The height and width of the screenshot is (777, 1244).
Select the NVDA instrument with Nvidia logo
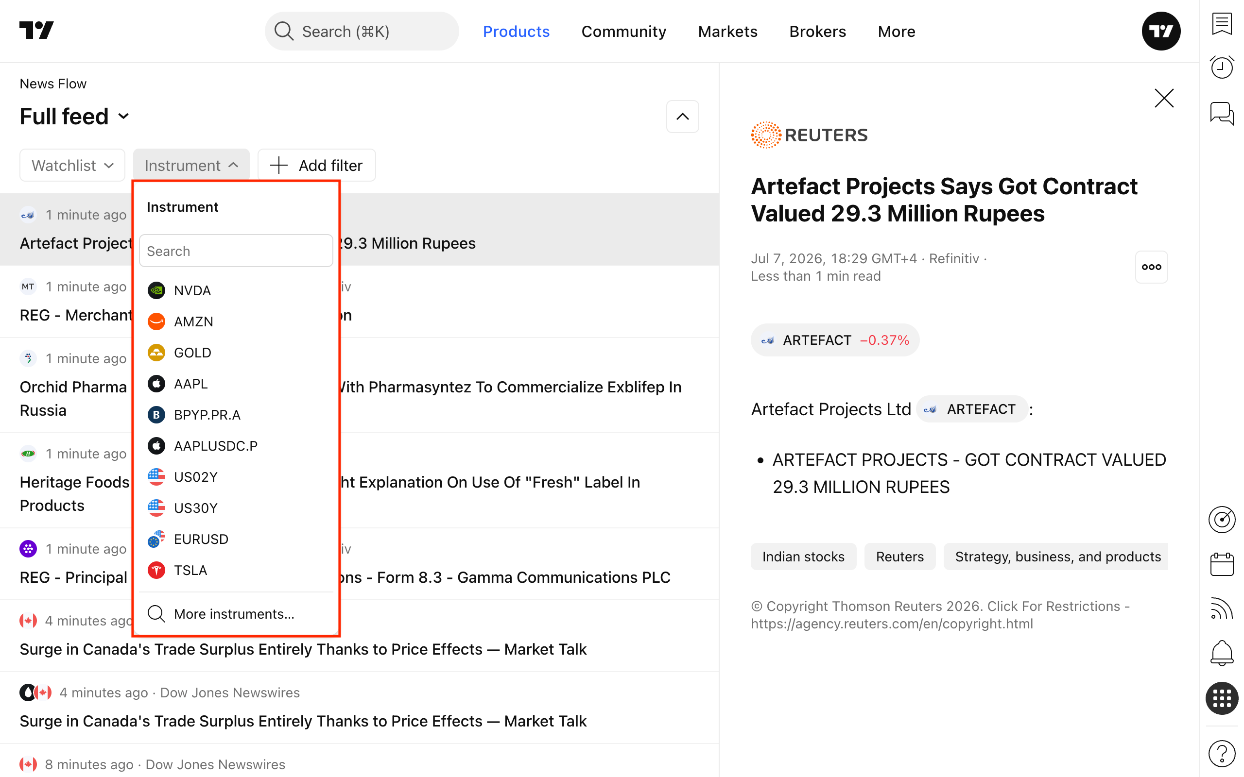coord(237,290)
